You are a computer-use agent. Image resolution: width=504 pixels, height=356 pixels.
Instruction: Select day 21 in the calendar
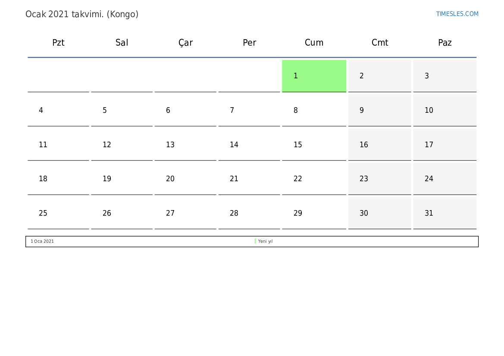tap(249, 179)
